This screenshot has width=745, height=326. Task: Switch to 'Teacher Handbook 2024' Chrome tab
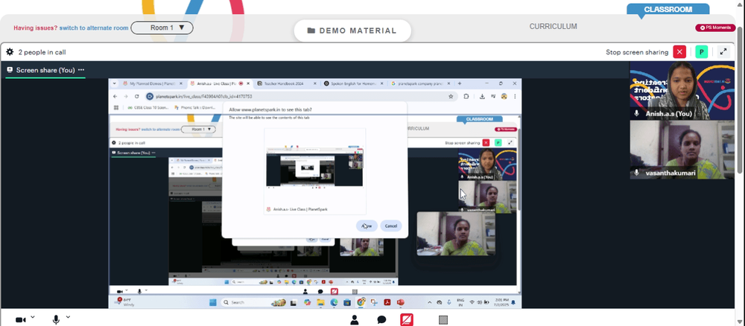click(286, 83)
